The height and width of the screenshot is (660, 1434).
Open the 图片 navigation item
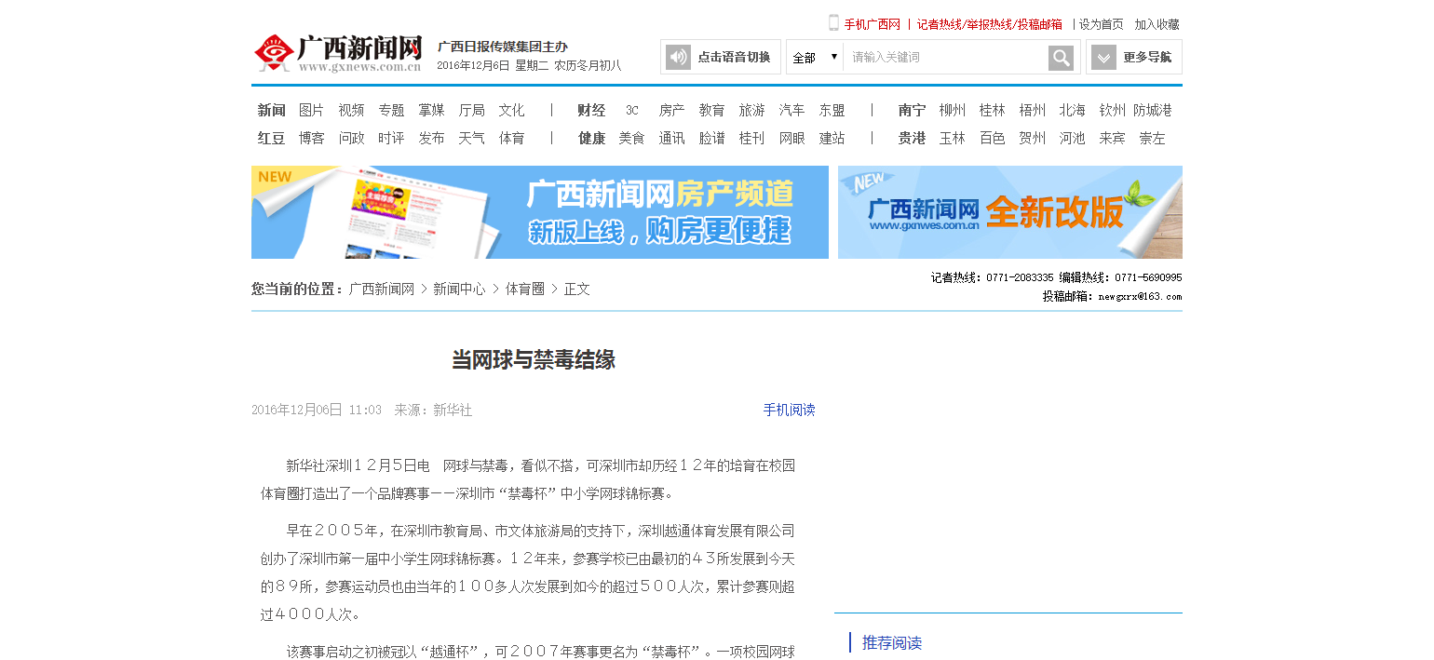[x=312, y=110]
